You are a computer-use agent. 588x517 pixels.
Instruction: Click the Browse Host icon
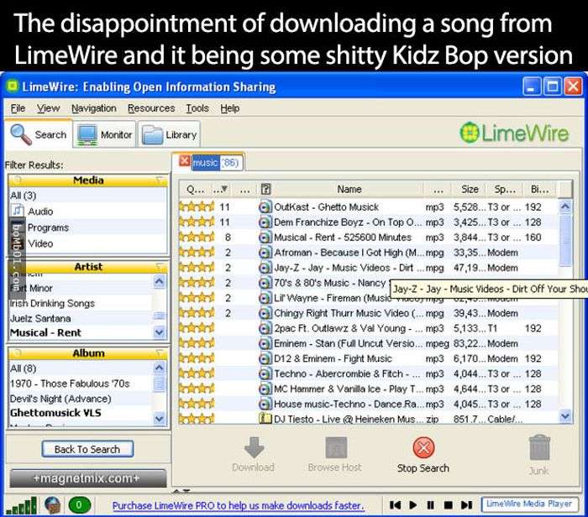336,447
